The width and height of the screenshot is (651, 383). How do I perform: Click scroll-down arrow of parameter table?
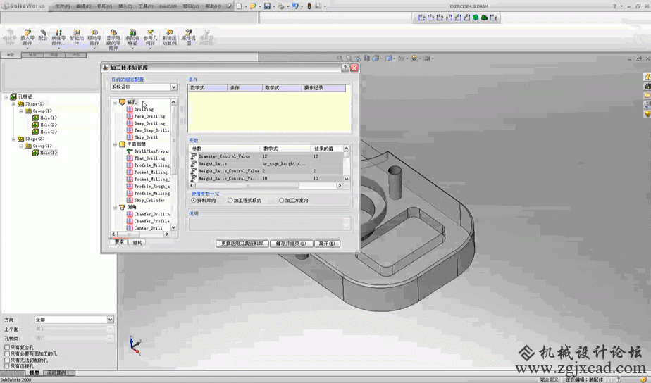346,179
